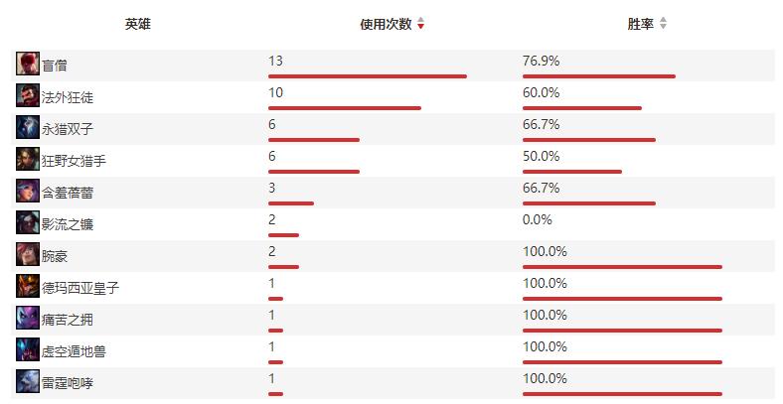Toggle sort arrows next to 使用次数
This screenshot has height=404, width=783.
coord(421,24)
